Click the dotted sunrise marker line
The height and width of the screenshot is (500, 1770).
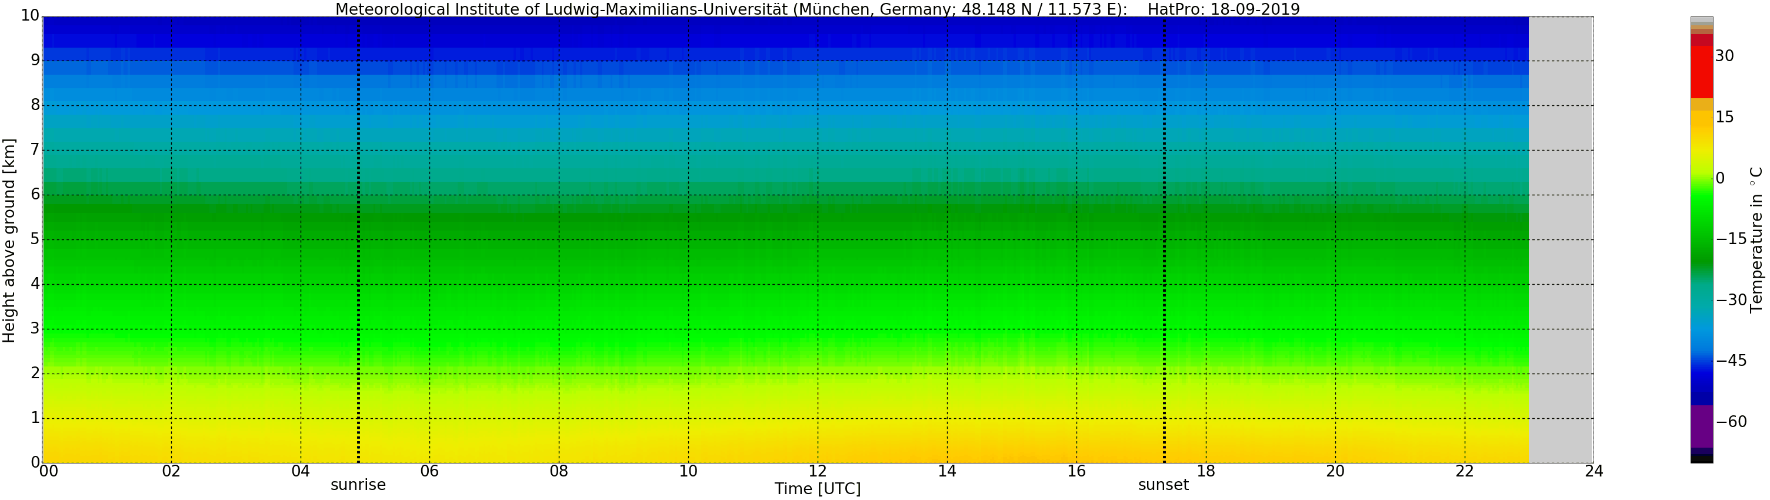point(358,241)
